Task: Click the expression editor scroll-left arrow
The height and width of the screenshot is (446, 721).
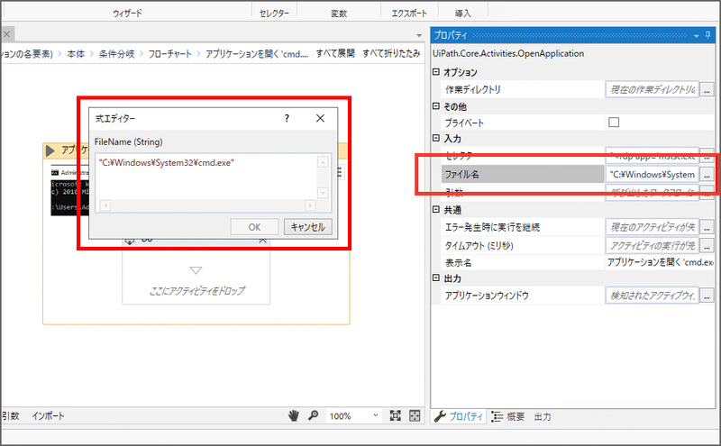Action: click(105, 205)
